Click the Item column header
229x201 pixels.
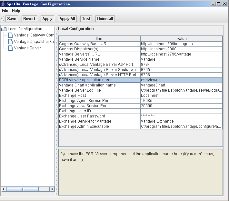click(x=99, y=39)
